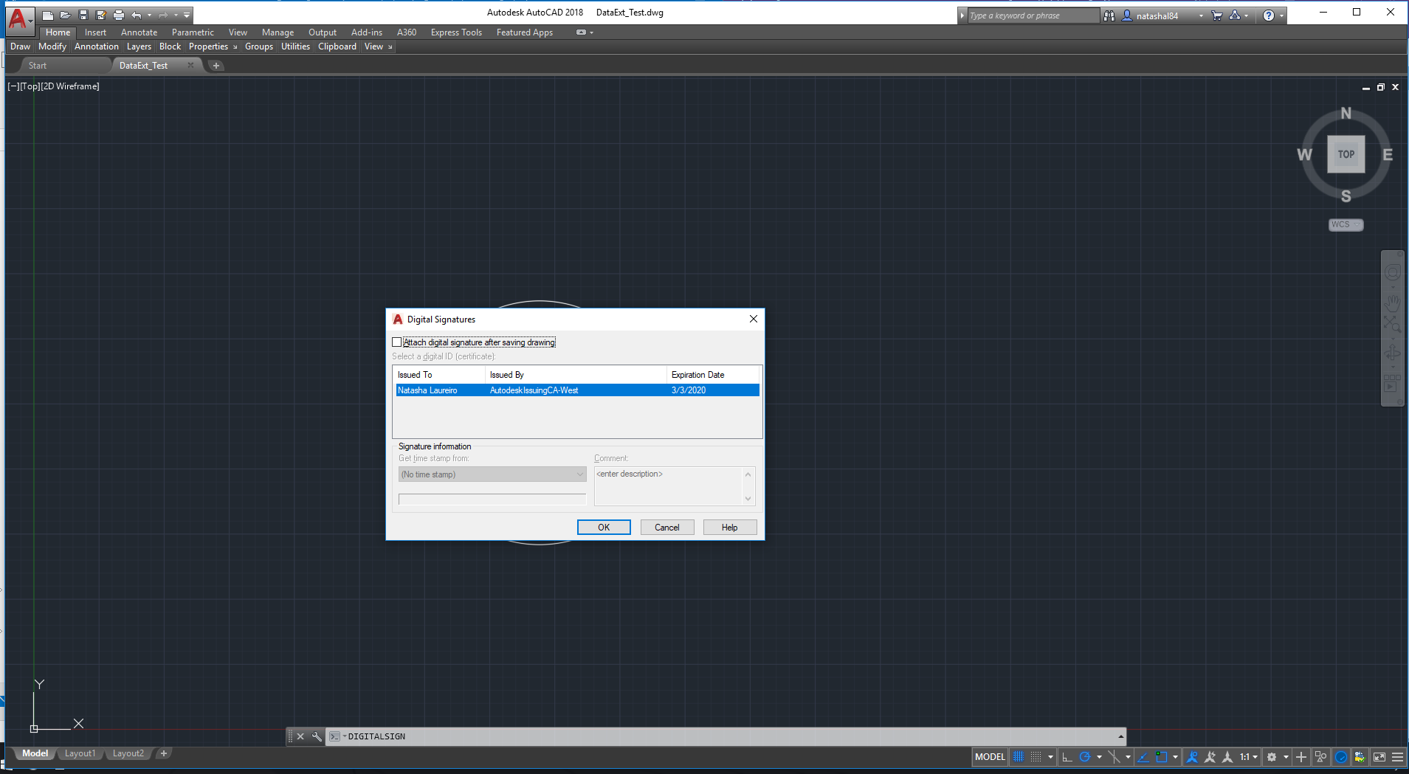This screenshot has width=1409, height=774.
Task: Click the binoculars search icon
Action: point(1109,15)
